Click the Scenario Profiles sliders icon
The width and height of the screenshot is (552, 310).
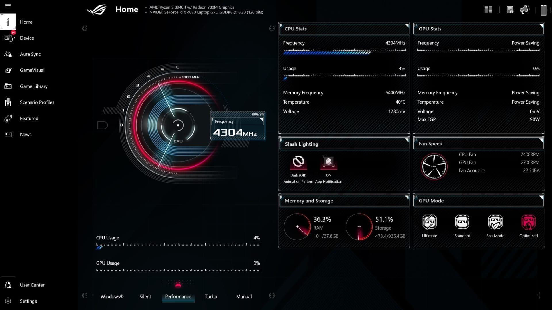click(8, 102)
